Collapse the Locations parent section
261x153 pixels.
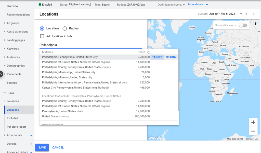tap(5, 101)
